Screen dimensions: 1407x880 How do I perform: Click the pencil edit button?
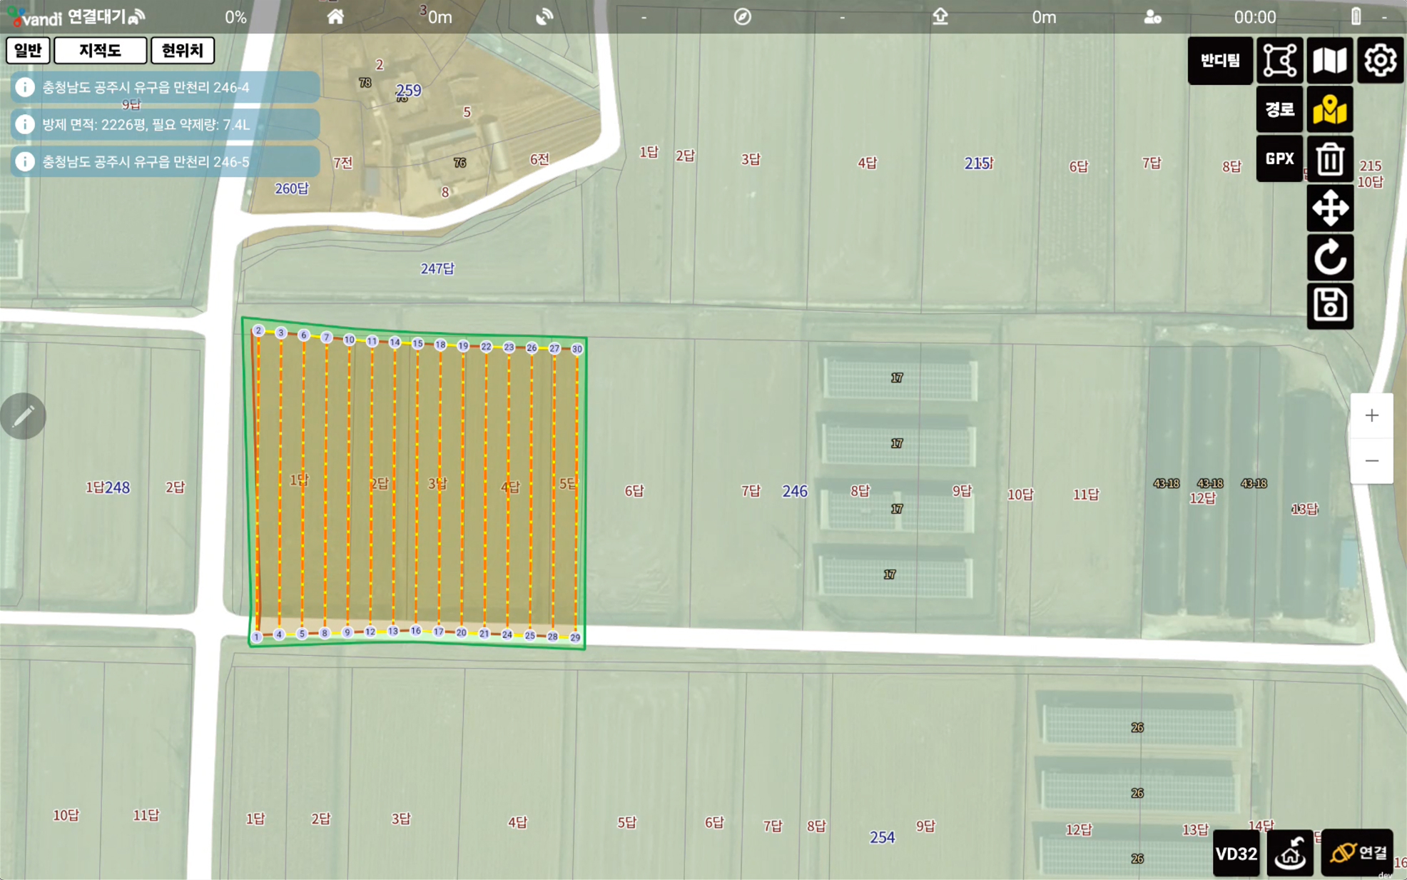(x=23, y=415)
